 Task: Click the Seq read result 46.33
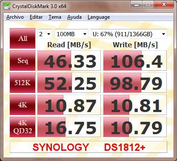click(x=69, y=60)
